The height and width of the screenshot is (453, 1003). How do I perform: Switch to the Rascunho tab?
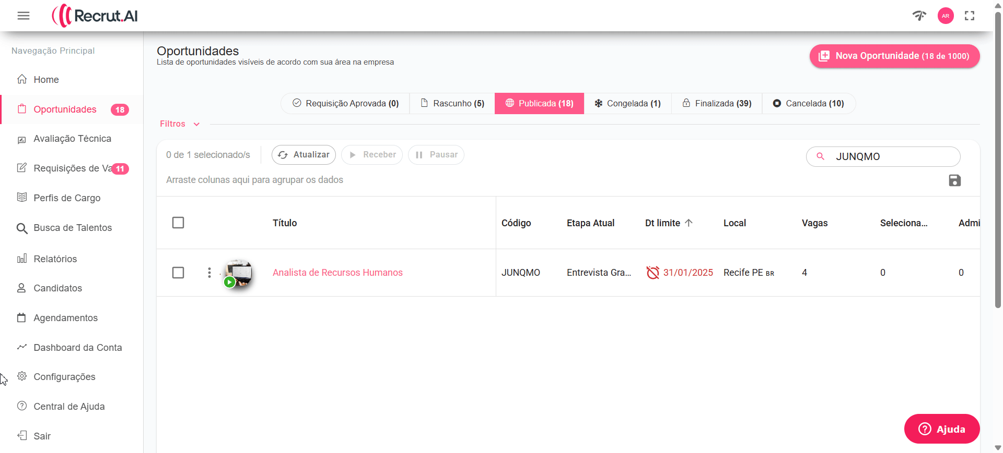[452, 103]
